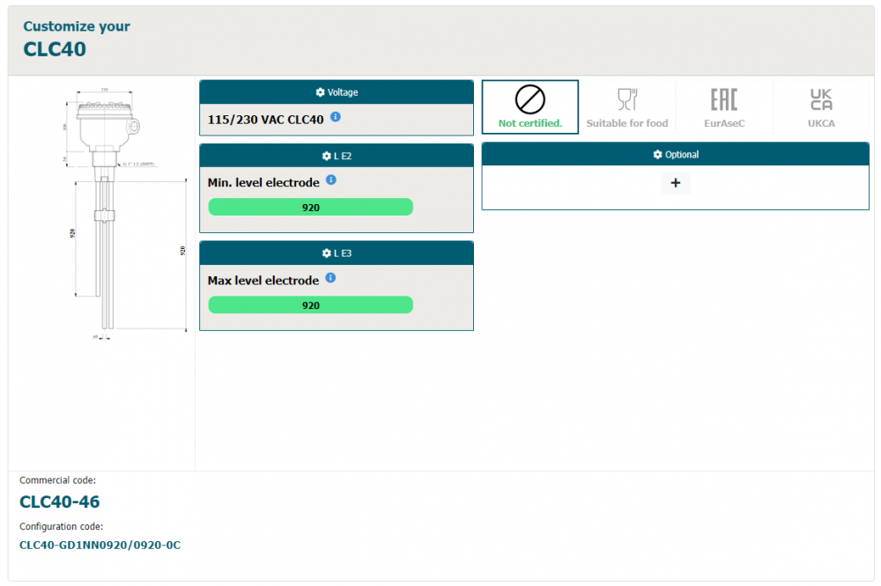Viewport: 881px width, 586px height.
Task: Click the gear icon in Voltage header
Action: (320, 92)
